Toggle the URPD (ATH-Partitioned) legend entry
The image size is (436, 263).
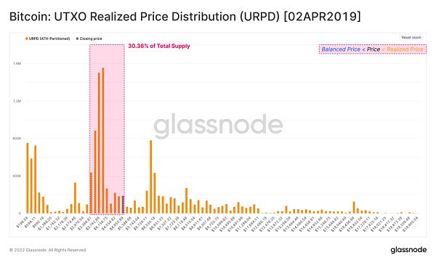(x=47, y=39)
